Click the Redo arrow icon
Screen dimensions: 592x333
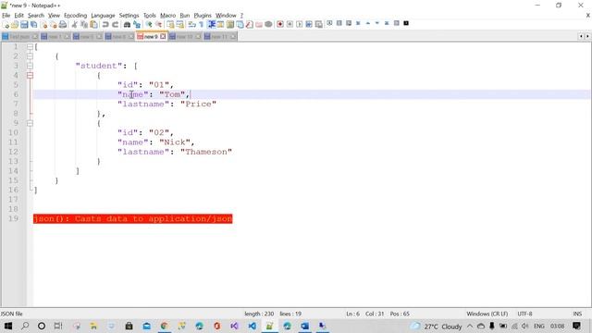115,25
